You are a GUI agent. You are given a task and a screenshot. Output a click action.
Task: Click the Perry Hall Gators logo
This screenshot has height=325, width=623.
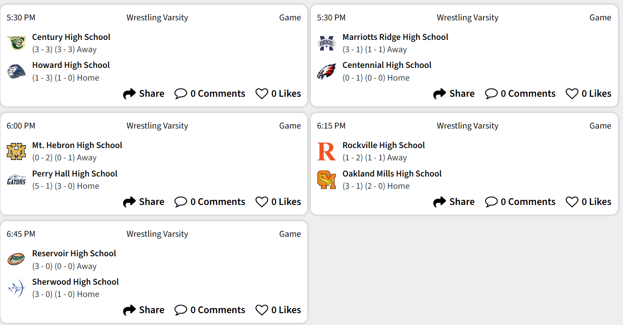coord(17,180)
